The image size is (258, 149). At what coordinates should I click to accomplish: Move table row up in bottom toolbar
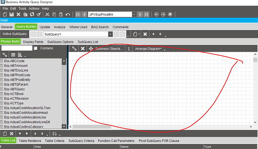coord(20,134)
